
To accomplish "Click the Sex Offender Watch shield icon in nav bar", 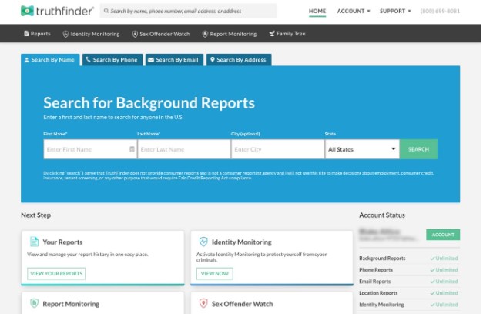I will pyautogui.click(x=135, y=34).
